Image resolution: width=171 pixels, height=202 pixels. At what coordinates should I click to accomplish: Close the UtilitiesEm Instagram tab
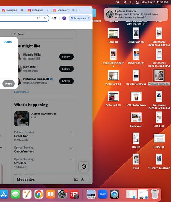click(73, 10)
